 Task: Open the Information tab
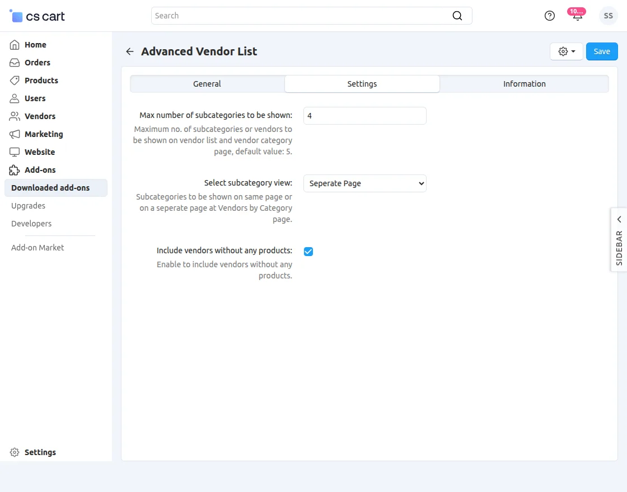524,83
